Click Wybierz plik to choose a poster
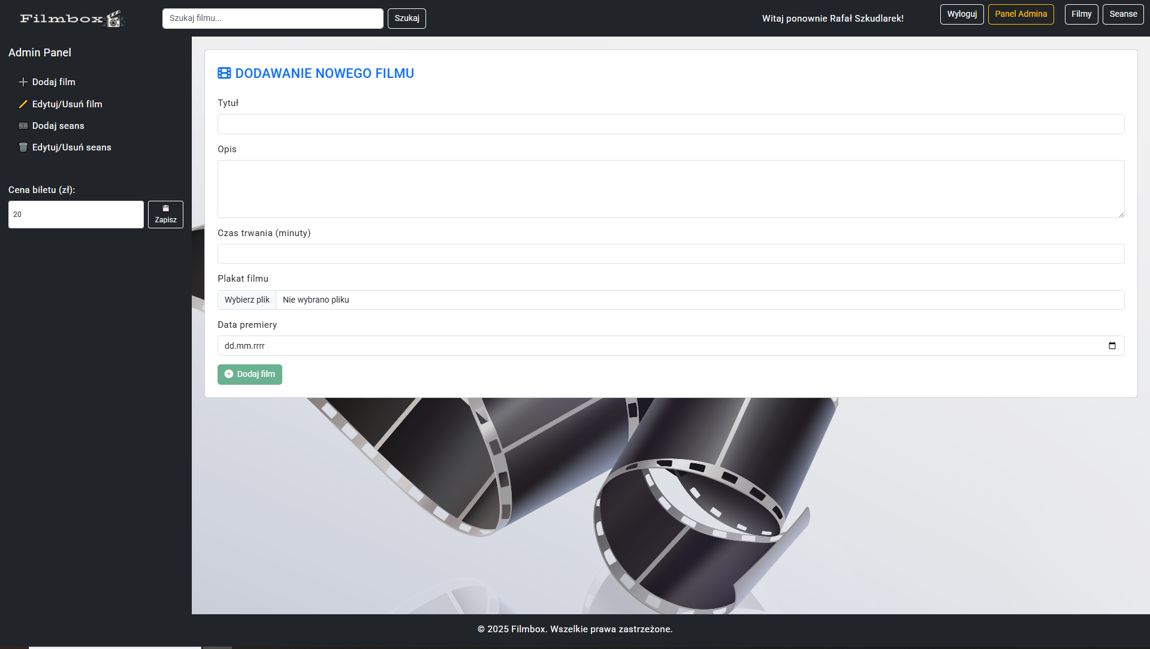Screen dimensions: 1150x649 click(x=247, y=300)
